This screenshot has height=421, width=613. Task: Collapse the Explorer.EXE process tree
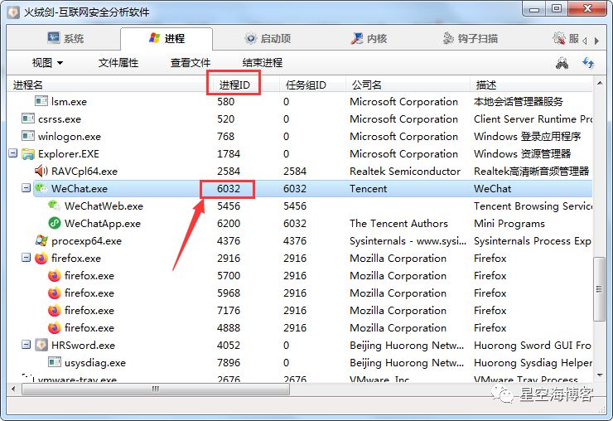pyautogui.click(x=13, y=153)
